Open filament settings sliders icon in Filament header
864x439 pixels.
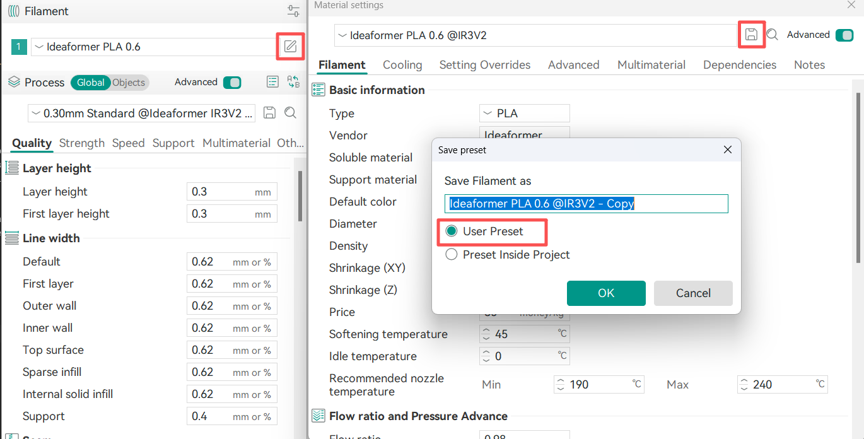click(x=293, y=11)
